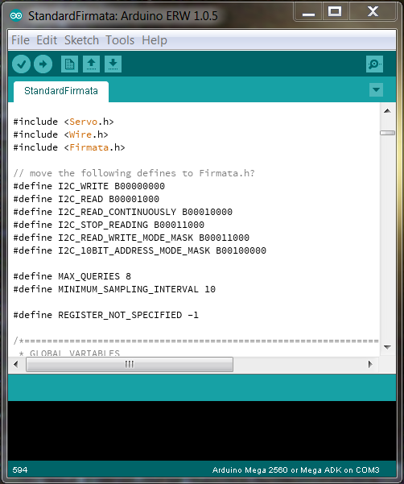
Task: Click the vertical scrollbar up arrow
Action: (x=388, y=111)
